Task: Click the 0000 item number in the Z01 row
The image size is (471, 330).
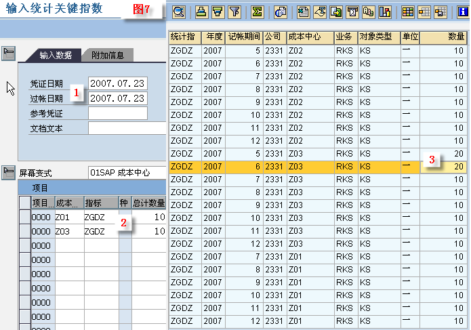Action: [43, 217]
